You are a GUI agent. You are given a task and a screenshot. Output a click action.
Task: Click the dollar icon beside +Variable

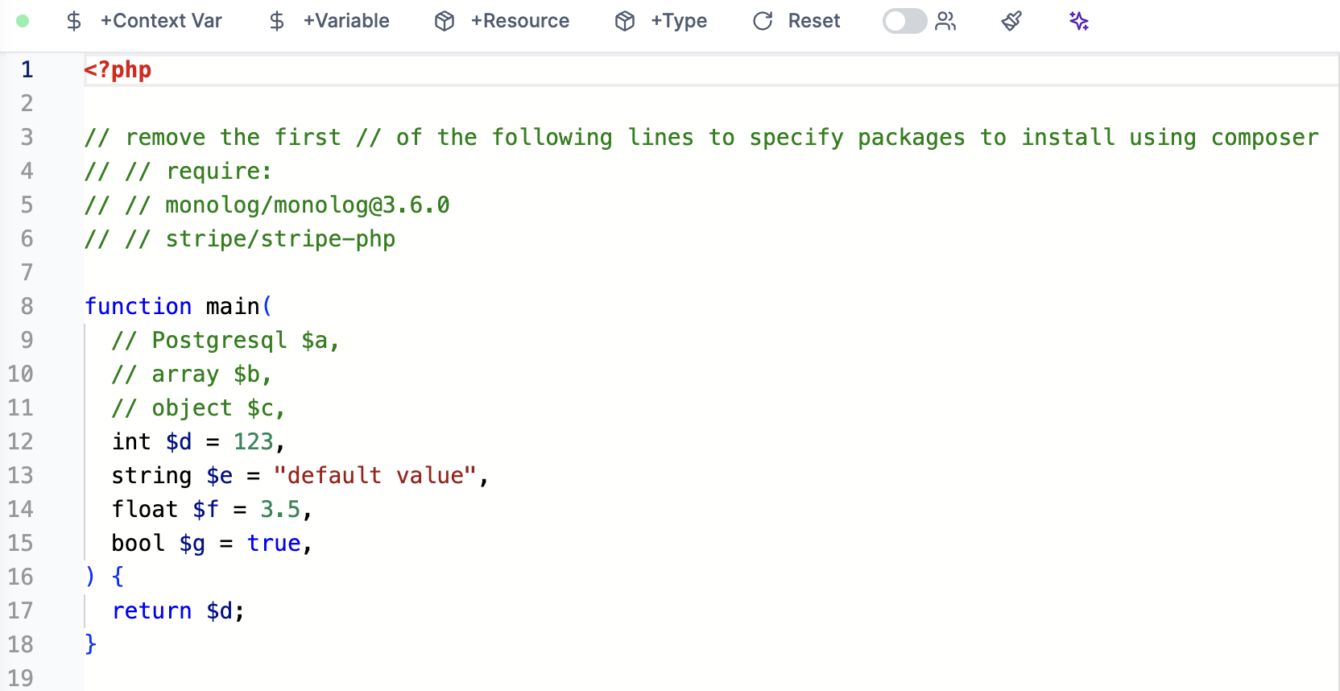(277, 22)
